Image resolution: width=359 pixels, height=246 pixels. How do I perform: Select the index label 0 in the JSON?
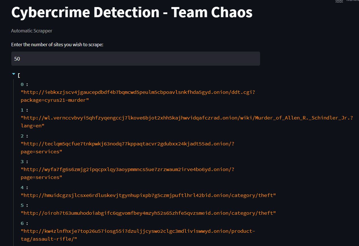(x=22, y=84)
